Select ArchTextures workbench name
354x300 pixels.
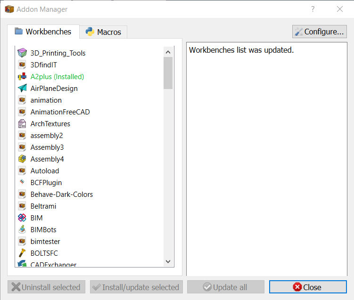[x=50, y=124]
